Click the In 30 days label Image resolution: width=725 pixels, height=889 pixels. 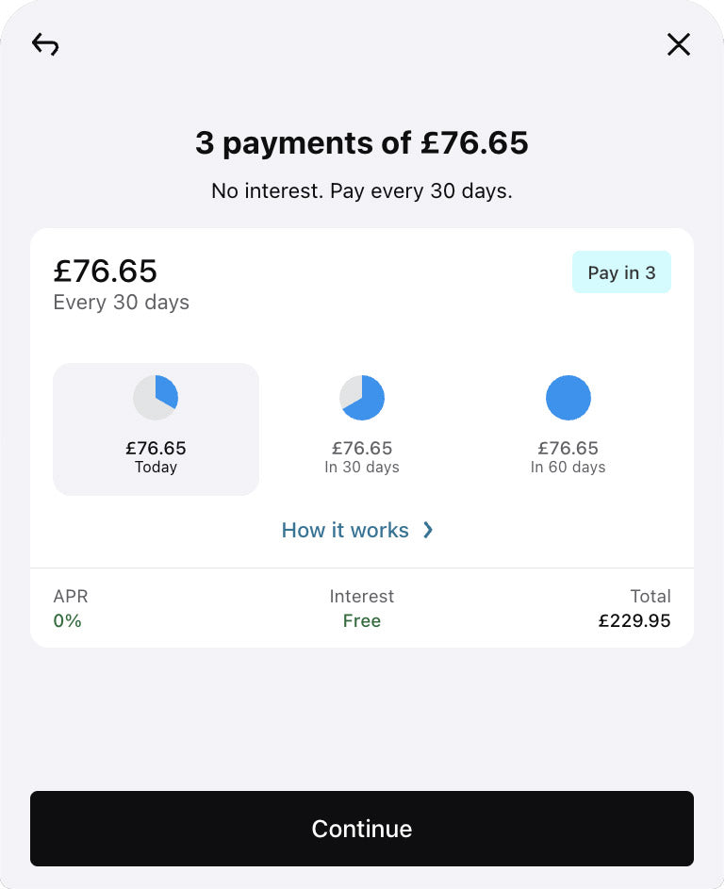pyautogui.click(x=362, y=468)
